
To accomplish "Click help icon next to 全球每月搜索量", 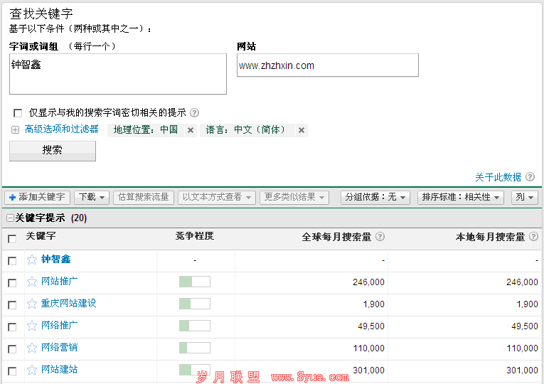I will [380, 237].
